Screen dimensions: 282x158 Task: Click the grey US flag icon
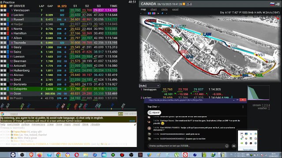coord(278,4)
